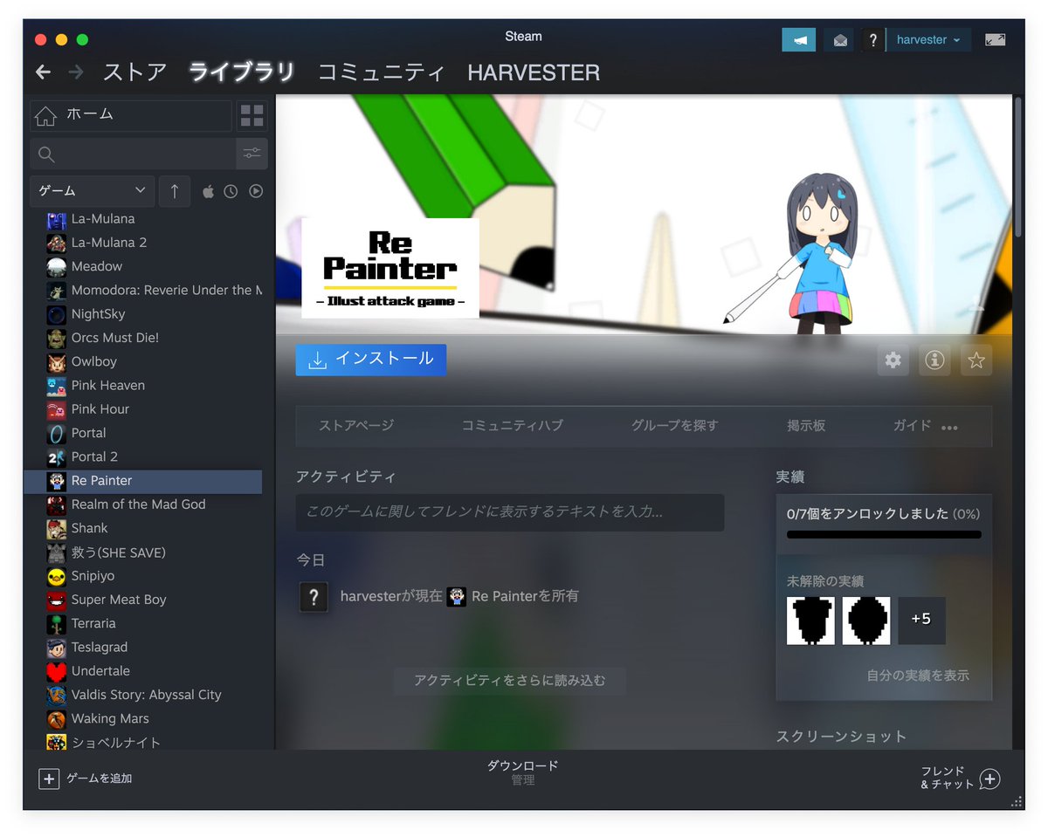Open the friend notifications envelope icon

[839, 40]
